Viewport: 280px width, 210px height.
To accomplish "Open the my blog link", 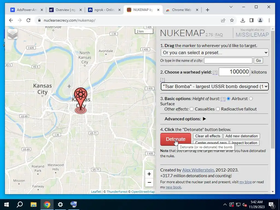I will pyautogui.click(x=245, y=182).
